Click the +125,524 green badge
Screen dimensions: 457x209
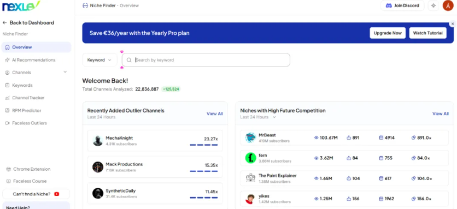point(171,89)
